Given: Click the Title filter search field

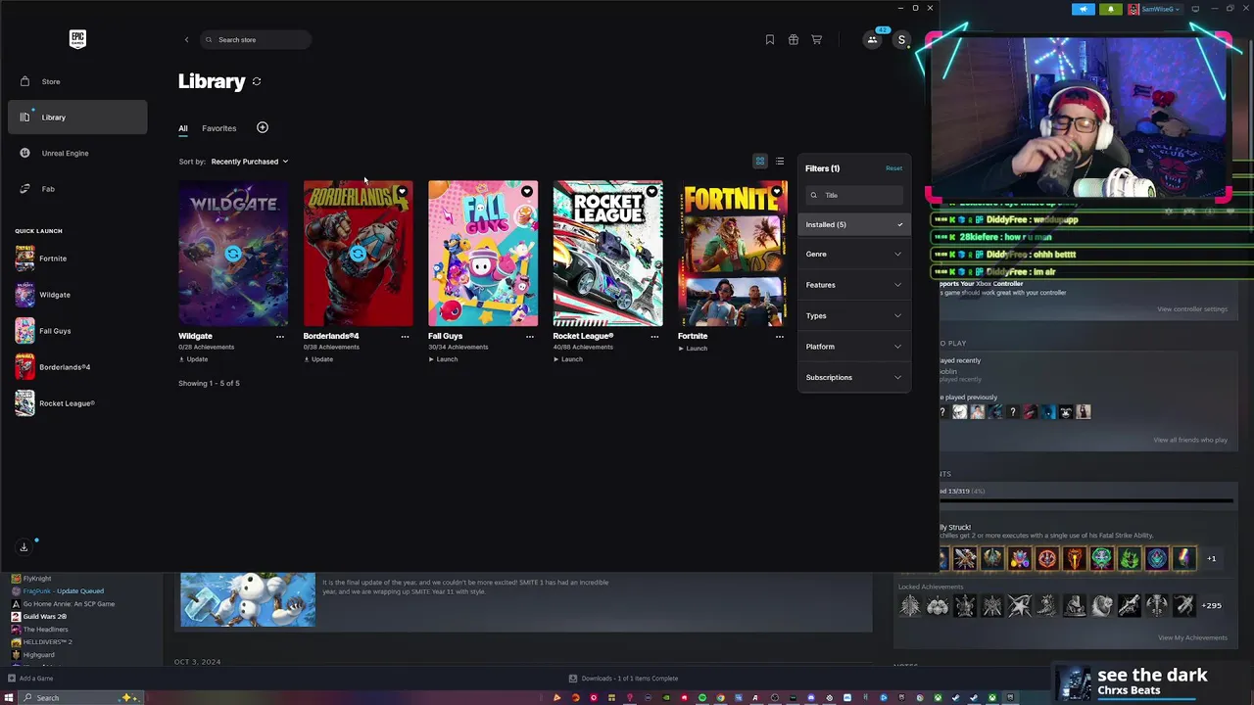Looking at the screenshot, I should pyautogui.click(x=854, y=195).
